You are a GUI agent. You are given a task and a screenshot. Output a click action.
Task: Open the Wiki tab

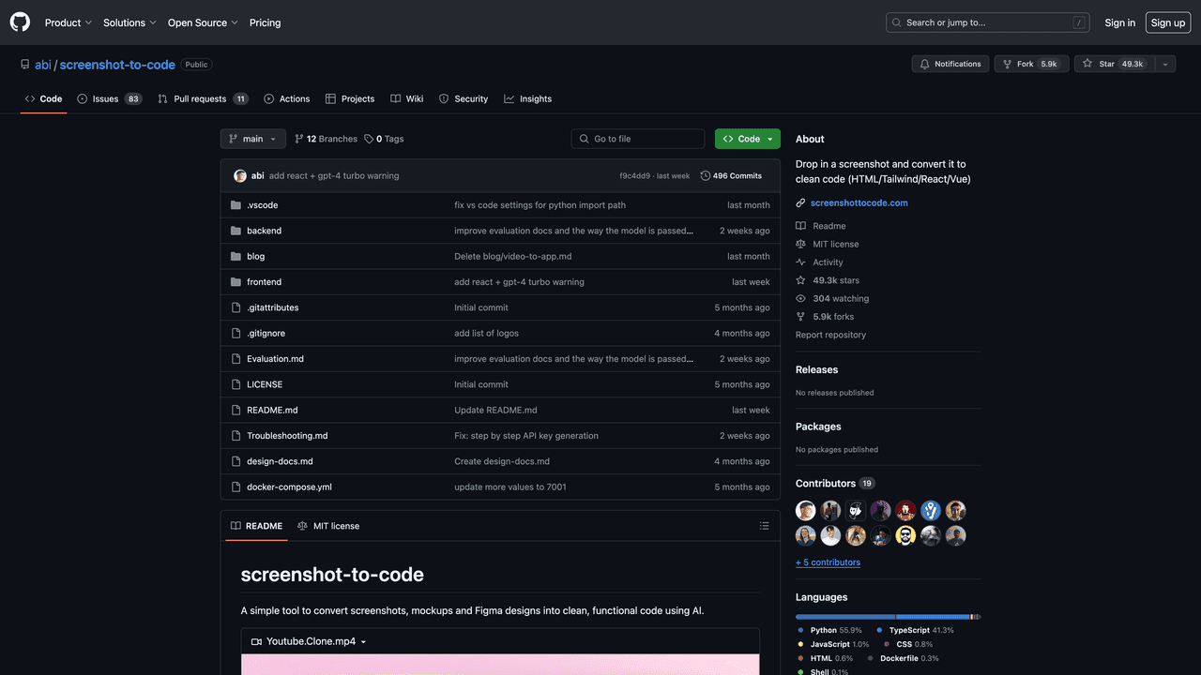pyautogui.click(x=407, y=98)
